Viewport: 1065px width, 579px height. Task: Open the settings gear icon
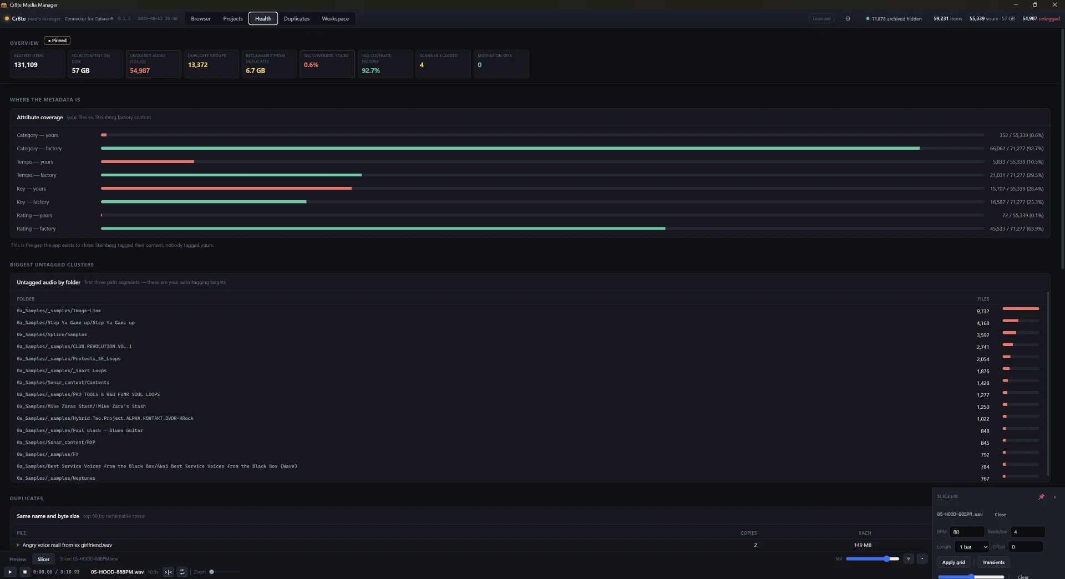(848, 18)
